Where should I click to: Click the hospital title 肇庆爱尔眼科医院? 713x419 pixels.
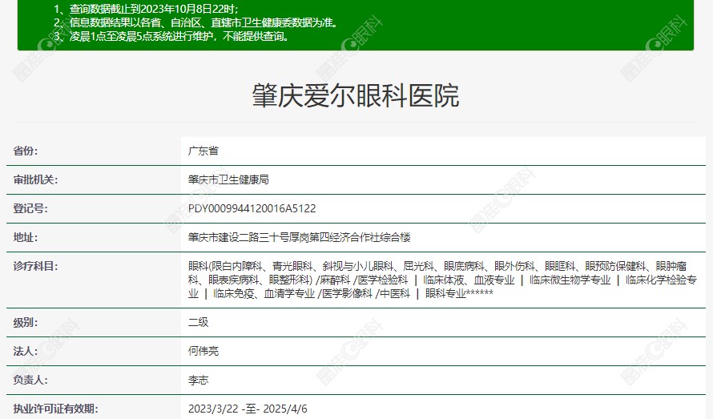point(356,97)
